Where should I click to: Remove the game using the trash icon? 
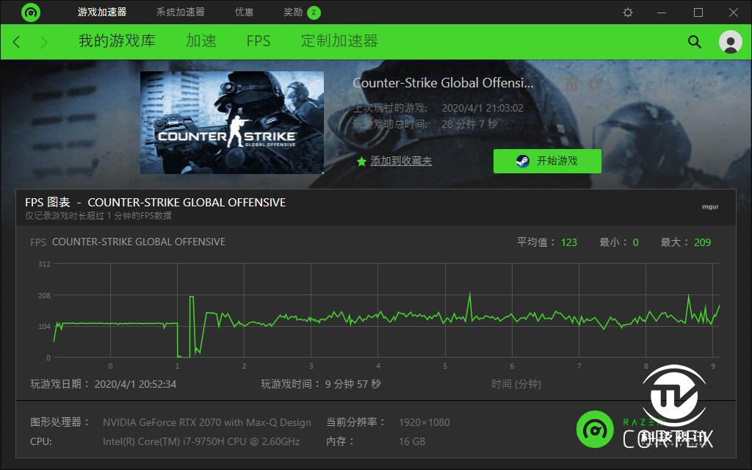pos(571,84)
